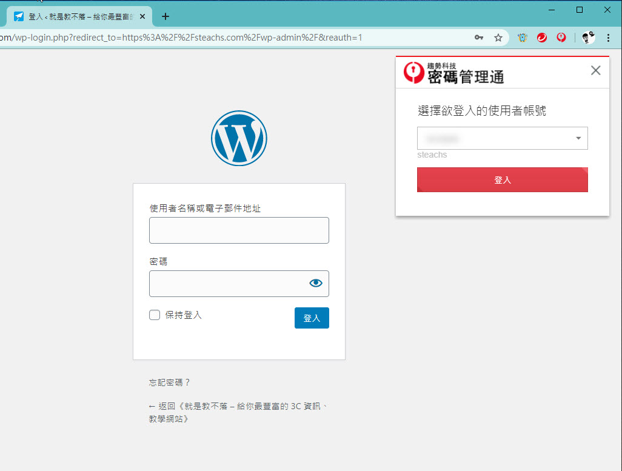Image resolution: width=622 pixels, height=471 pixels.
Task: Show password with the eye icon
Action: pos(316,283)
